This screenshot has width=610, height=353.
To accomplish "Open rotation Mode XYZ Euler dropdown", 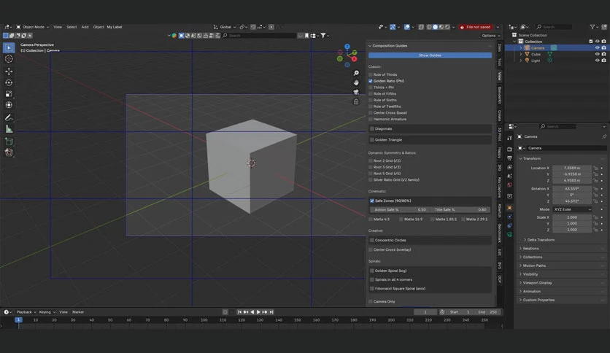I will [572, 209].
